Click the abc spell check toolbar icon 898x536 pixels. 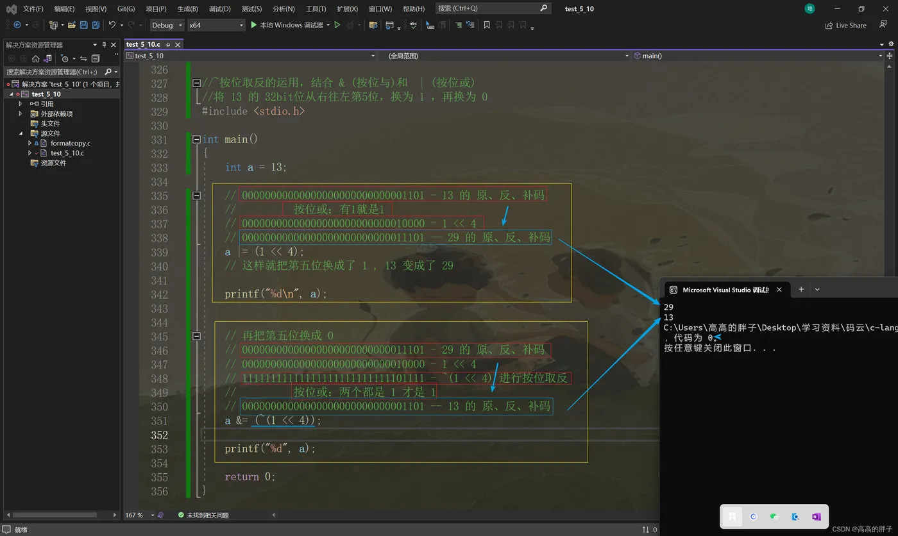(412, 25)
